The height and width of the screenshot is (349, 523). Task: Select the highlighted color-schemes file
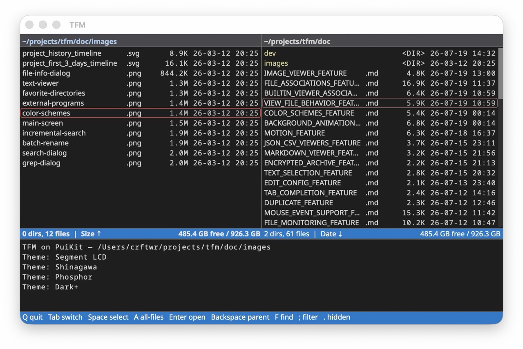tap(141, 113)
